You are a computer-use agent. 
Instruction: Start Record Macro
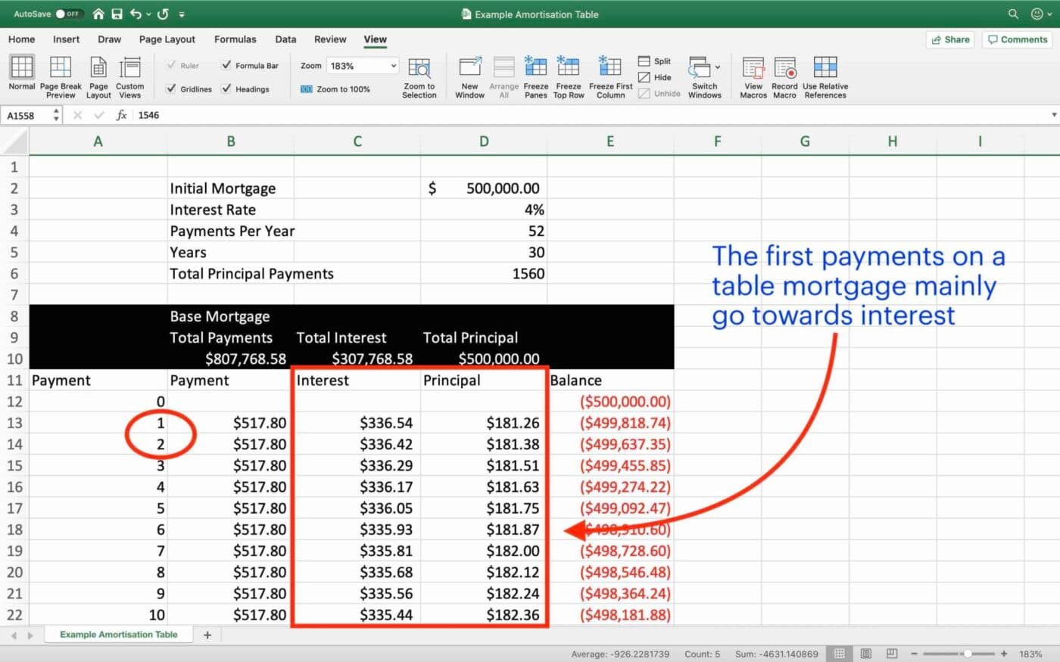click(x=784, y=76)
